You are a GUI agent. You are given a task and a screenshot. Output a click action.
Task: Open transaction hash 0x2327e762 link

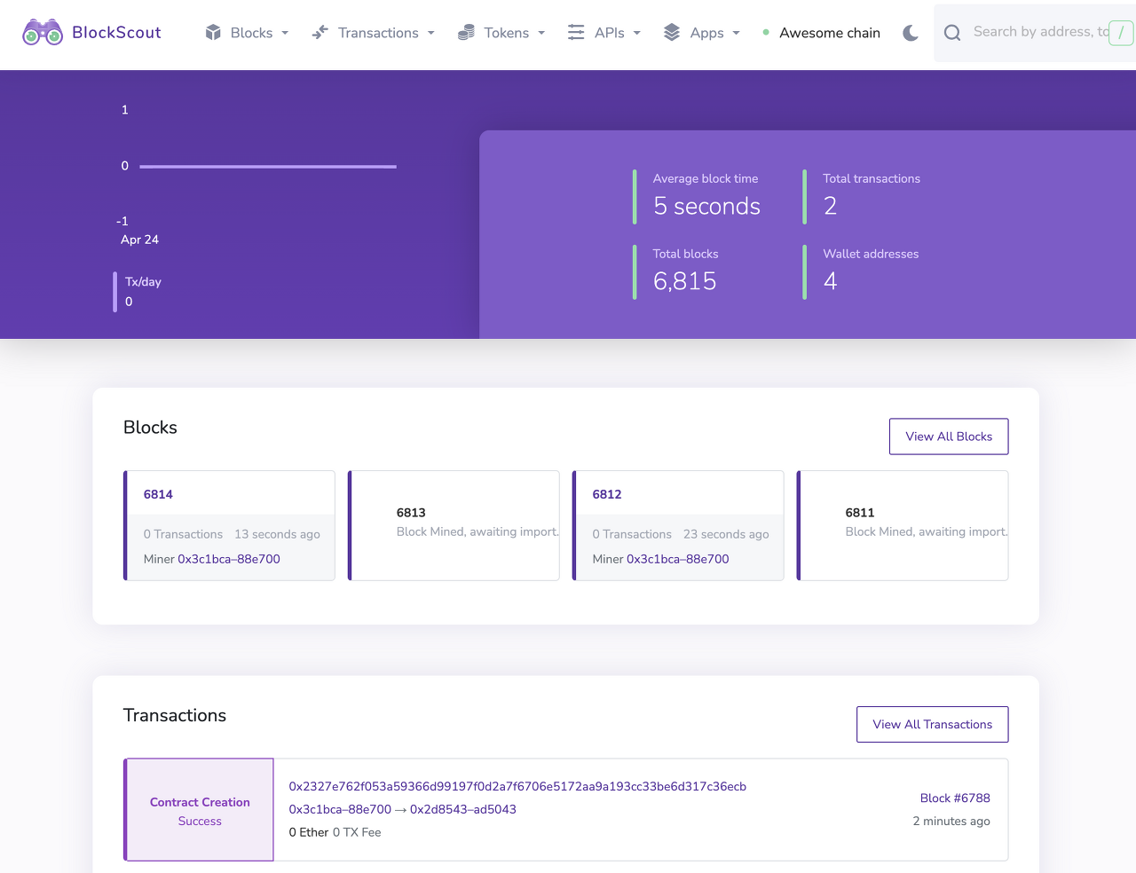(517, 786)
